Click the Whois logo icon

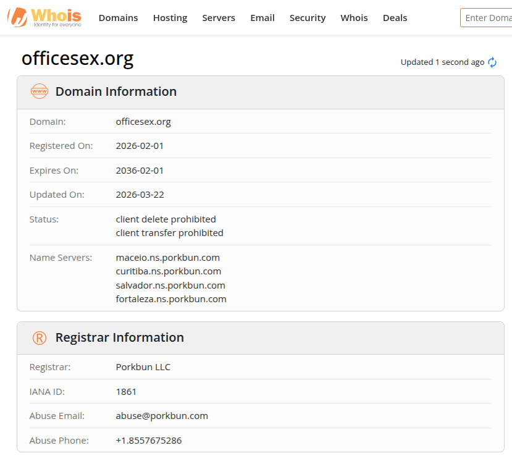(x=17, y=17)
